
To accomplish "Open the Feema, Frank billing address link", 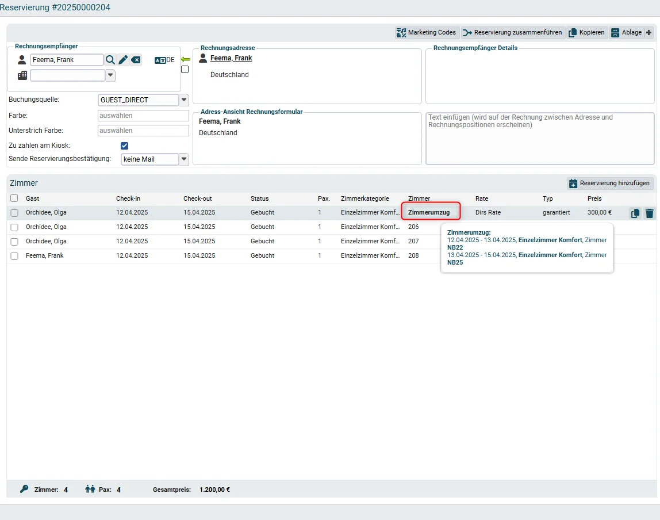I will pyautogui.click(x=231, y=58).
